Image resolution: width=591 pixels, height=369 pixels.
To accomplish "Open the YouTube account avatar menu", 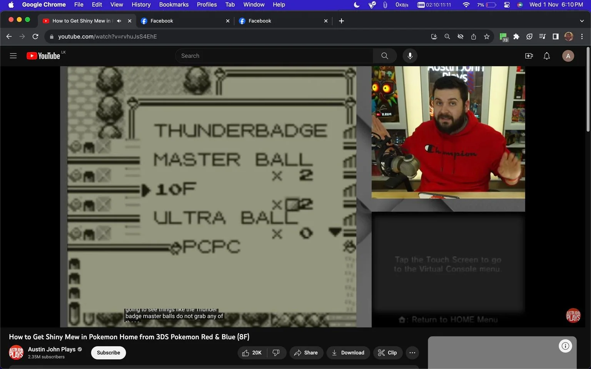I will 568,56.
